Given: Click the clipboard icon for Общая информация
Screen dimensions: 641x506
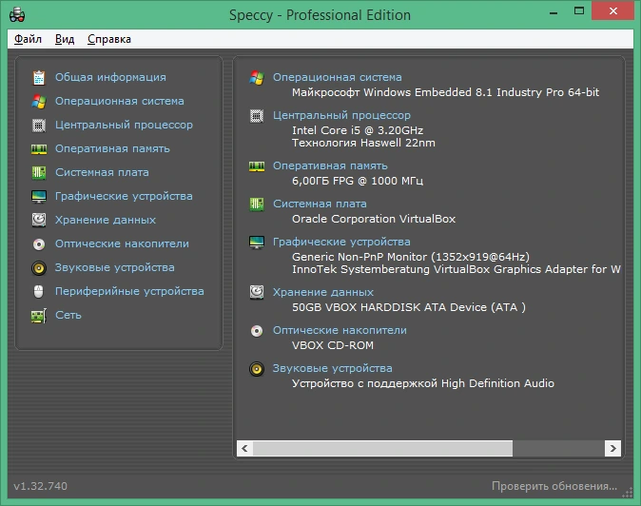Looking at the screenshot, I should 39,78.
